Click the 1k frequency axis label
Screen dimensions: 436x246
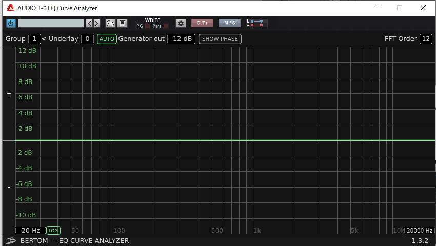click(x=257, y=231)
